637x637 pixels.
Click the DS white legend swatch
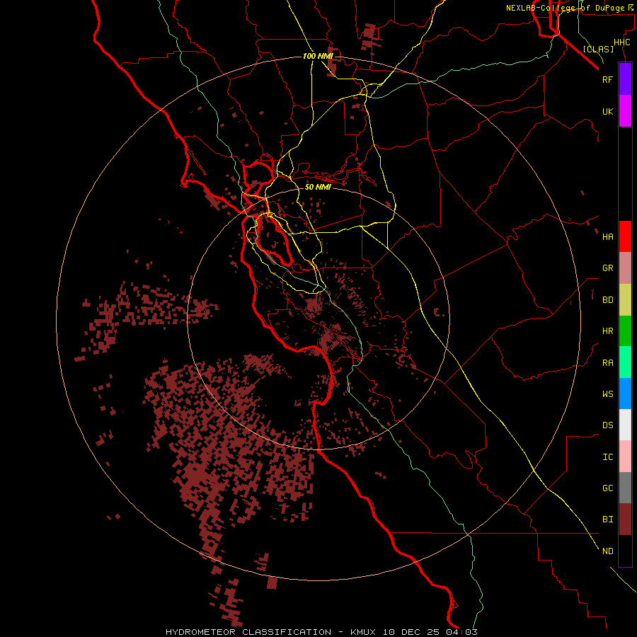click(625, 425)
